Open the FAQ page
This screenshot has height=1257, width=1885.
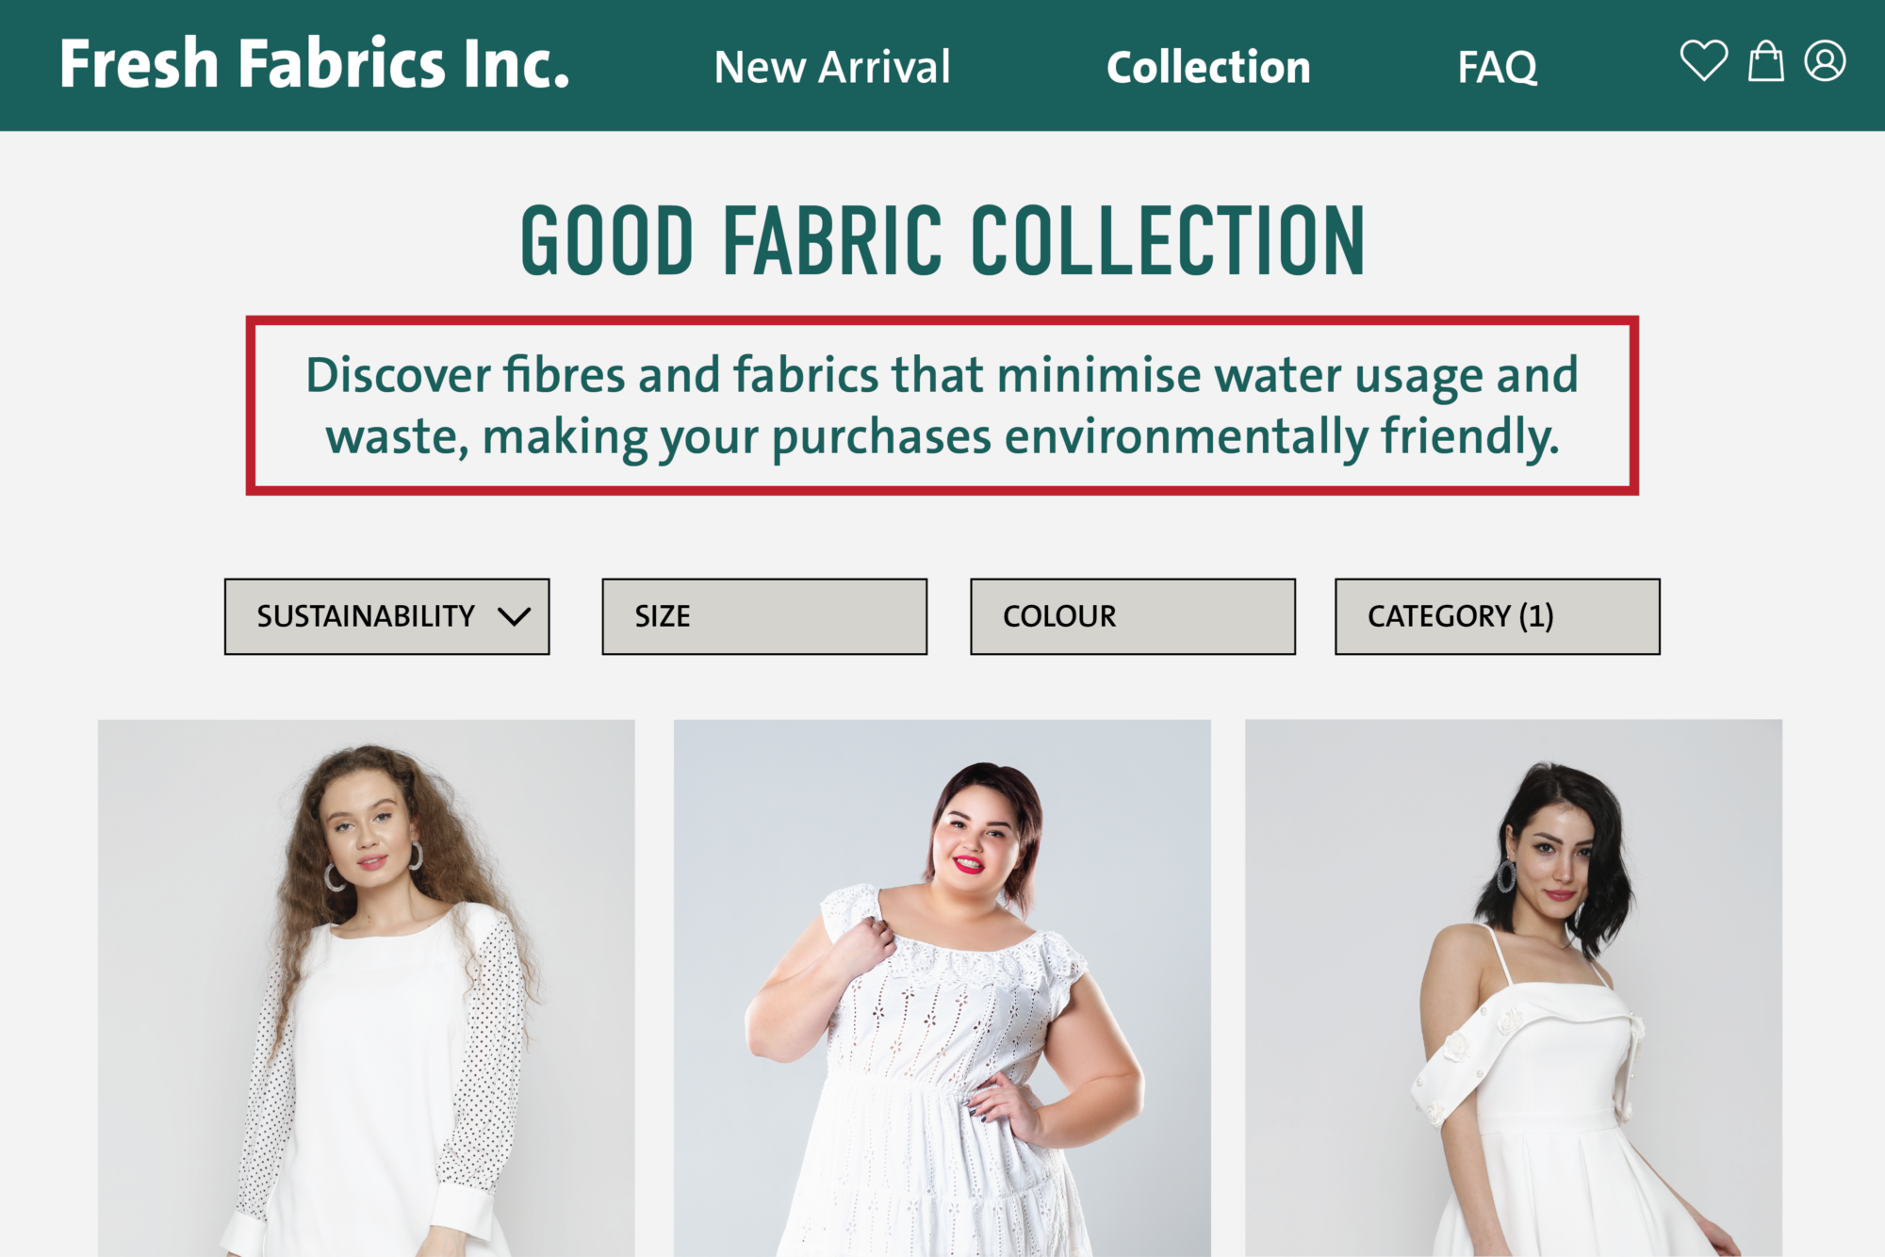pos(1497,67)
